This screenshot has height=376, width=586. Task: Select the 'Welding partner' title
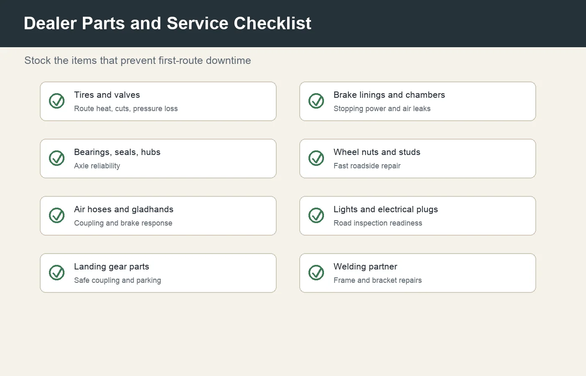[365, 267]
